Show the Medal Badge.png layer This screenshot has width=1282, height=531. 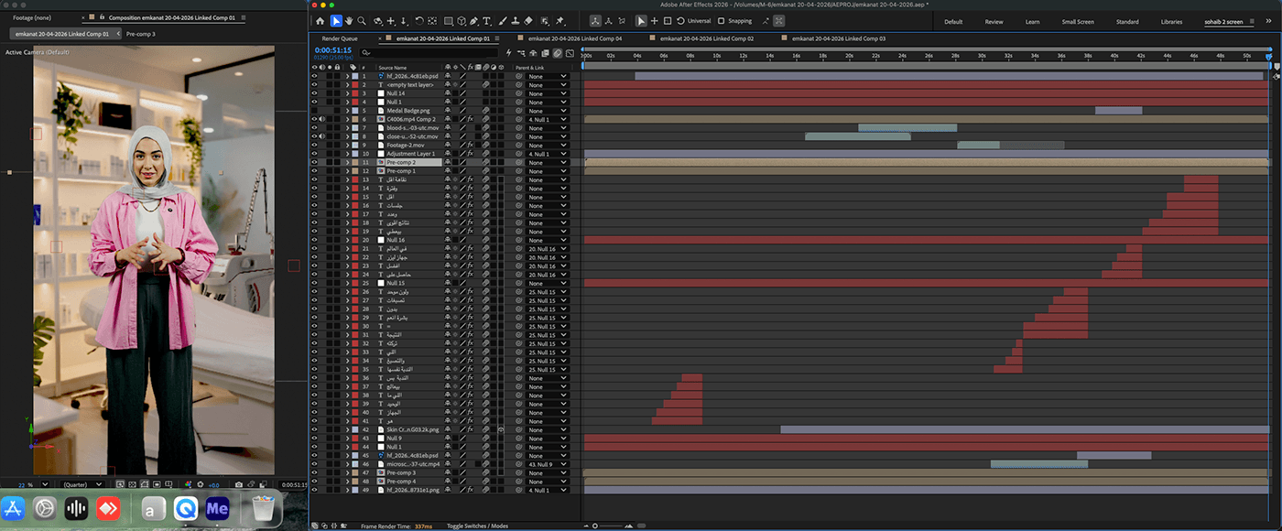coord(314,111)
